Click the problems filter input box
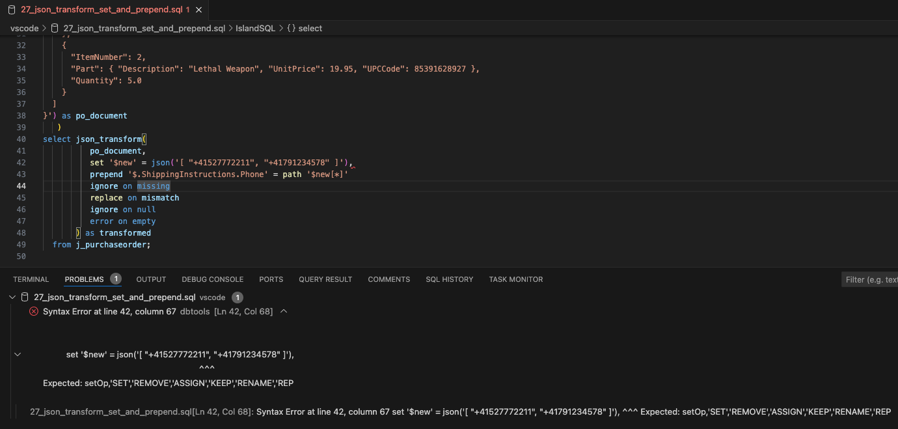The image size is (898, 429). (x=869, y=279)
